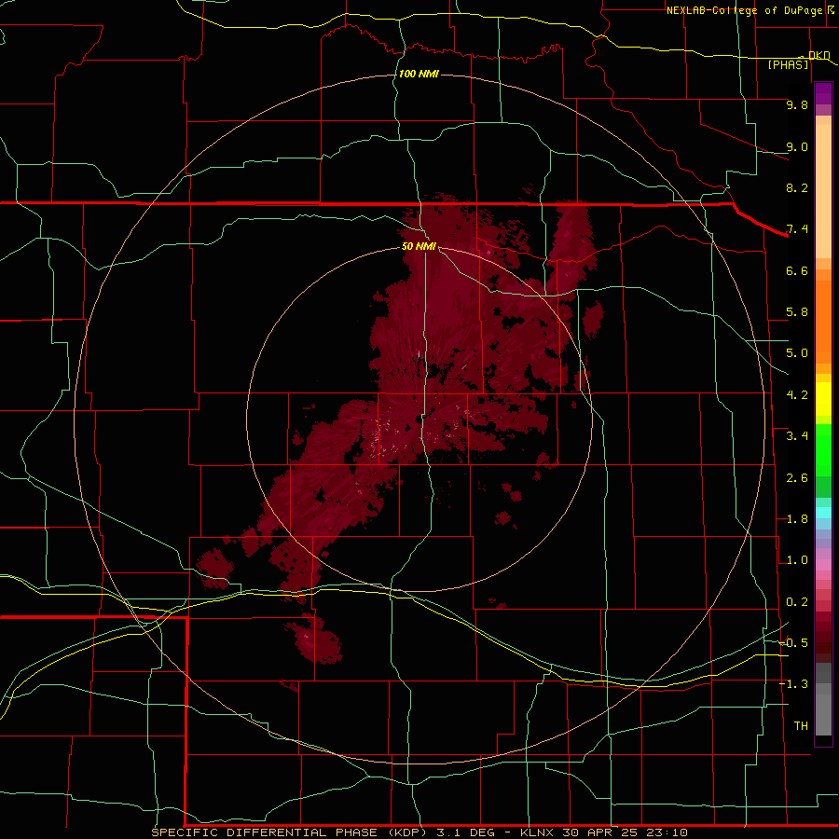Click the 3.4 value on color scale

(x=797, y=436)
